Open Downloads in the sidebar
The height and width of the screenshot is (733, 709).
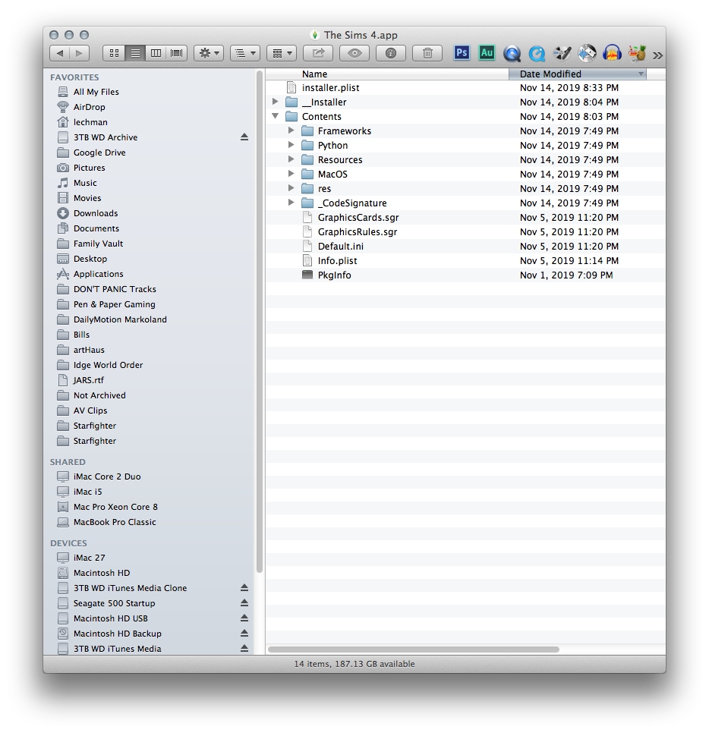(96, 213)
